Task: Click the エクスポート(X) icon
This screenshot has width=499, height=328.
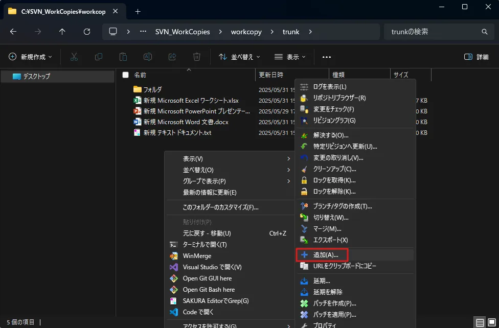Action: coord(304,240)
